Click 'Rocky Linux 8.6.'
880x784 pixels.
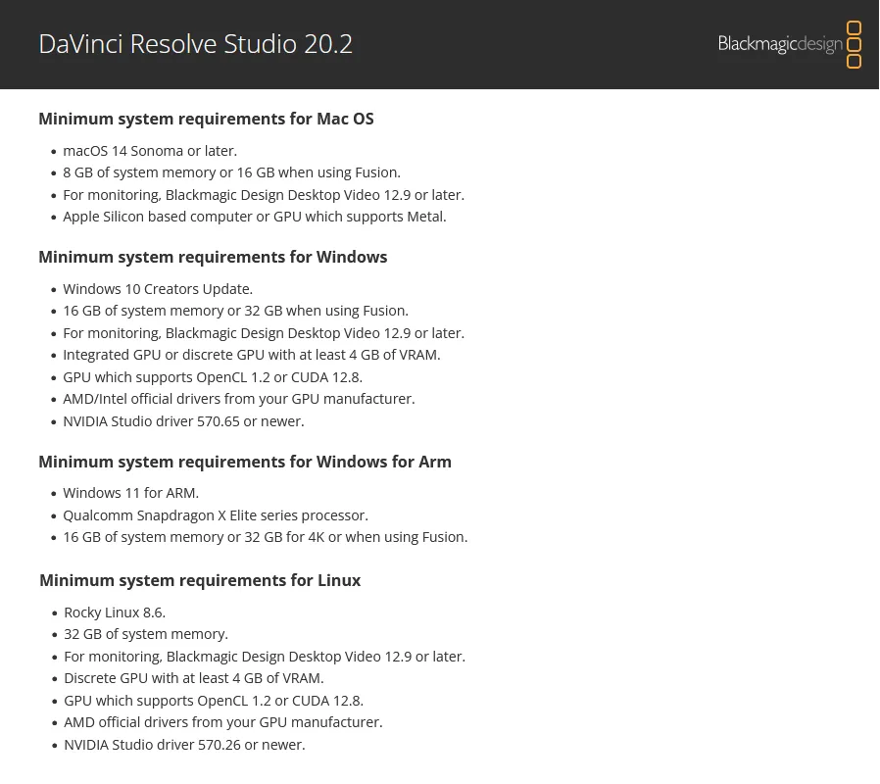point(115,612)
